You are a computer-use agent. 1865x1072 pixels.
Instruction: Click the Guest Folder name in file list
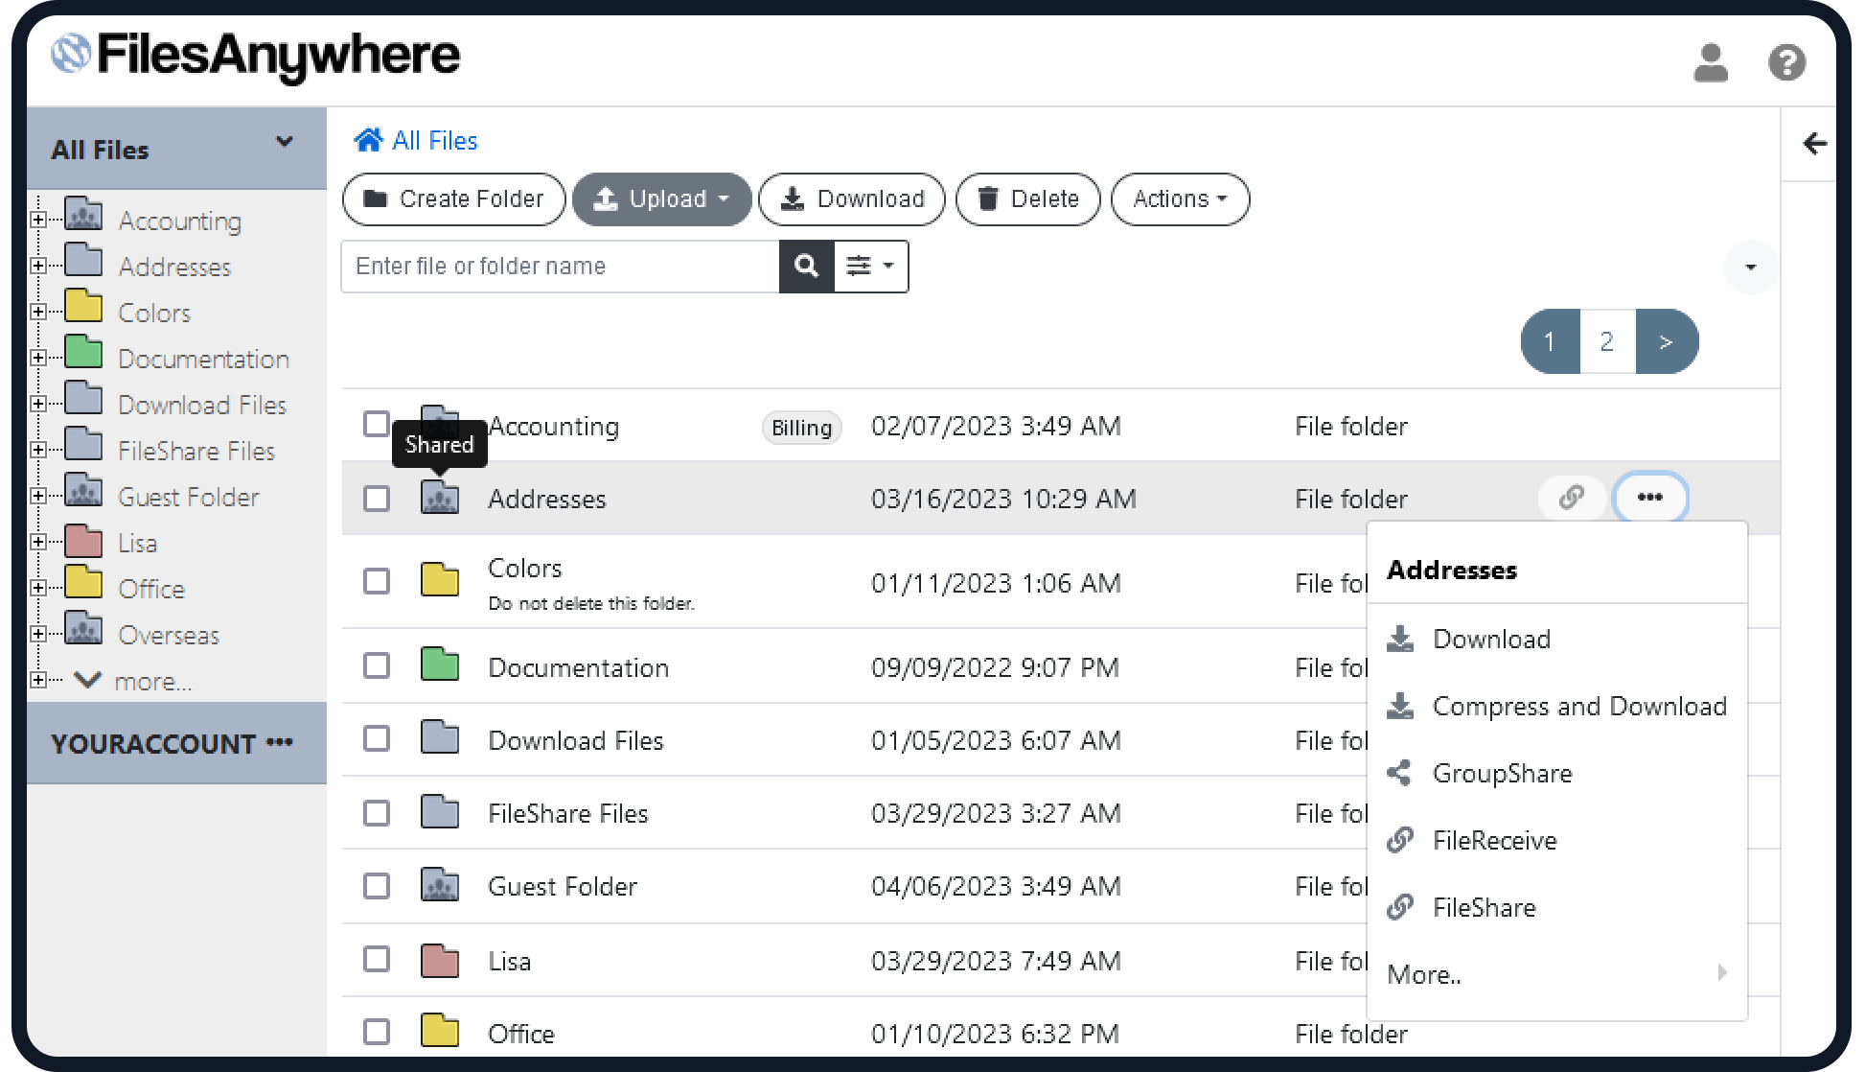point(563,886)
